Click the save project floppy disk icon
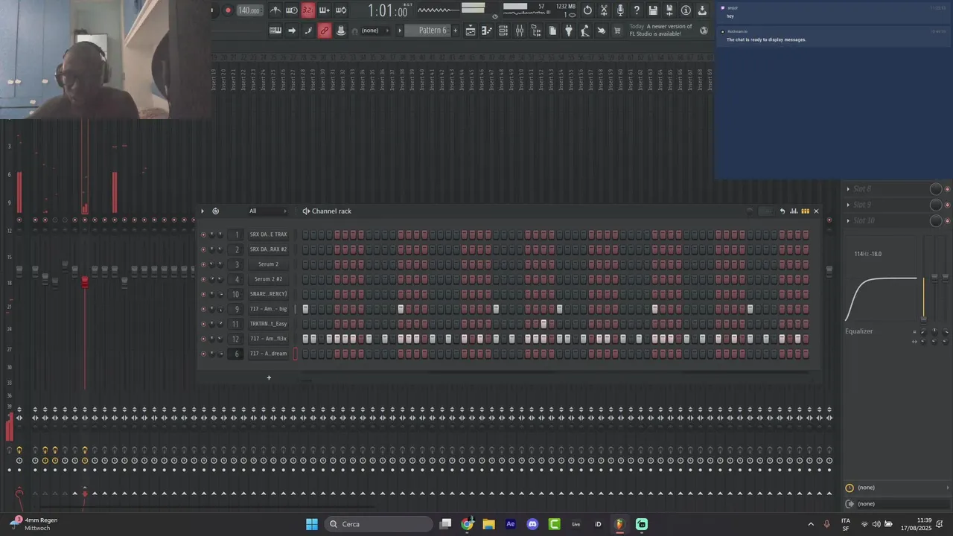This screenshot has height=536, width=953. pyautogui.click(x=653, y=10)
